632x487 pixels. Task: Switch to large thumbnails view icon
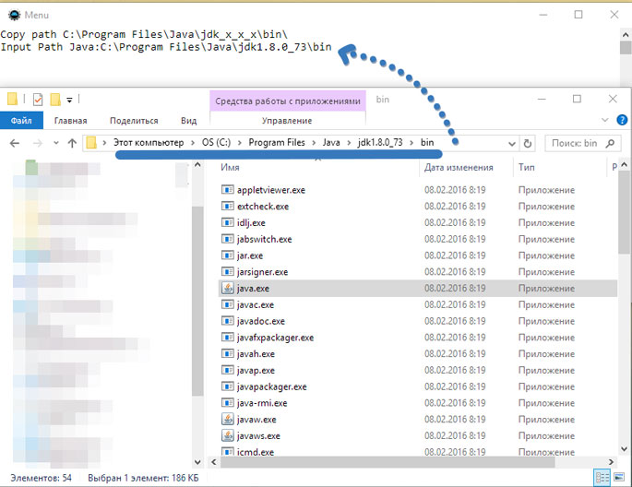pos(619,478)
